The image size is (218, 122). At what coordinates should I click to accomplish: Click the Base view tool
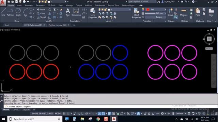(x=211, y=12)
